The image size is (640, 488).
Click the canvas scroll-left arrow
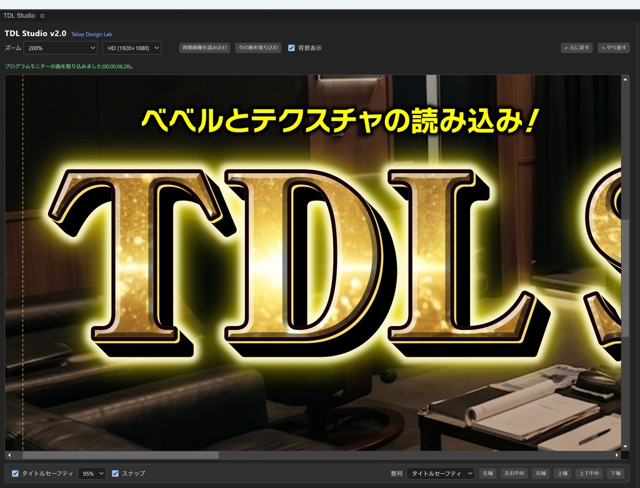pyautogui.click(x=9, y=455)
